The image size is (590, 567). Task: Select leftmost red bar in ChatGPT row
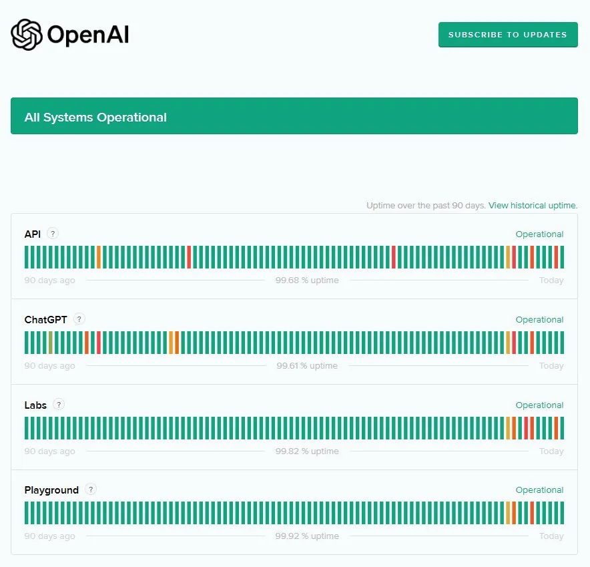point(99,343)
